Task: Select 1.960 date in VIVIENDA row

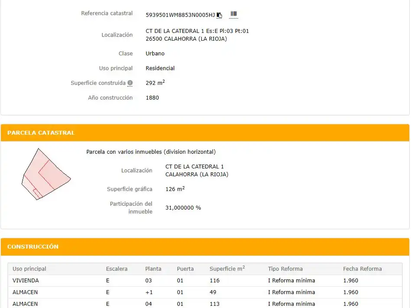Action: (x=350, y=281)
